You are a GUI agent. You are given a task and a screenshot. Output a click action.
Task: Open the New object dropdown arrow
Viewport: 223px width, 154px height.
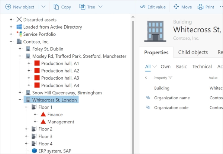click(x=43, y=7)
